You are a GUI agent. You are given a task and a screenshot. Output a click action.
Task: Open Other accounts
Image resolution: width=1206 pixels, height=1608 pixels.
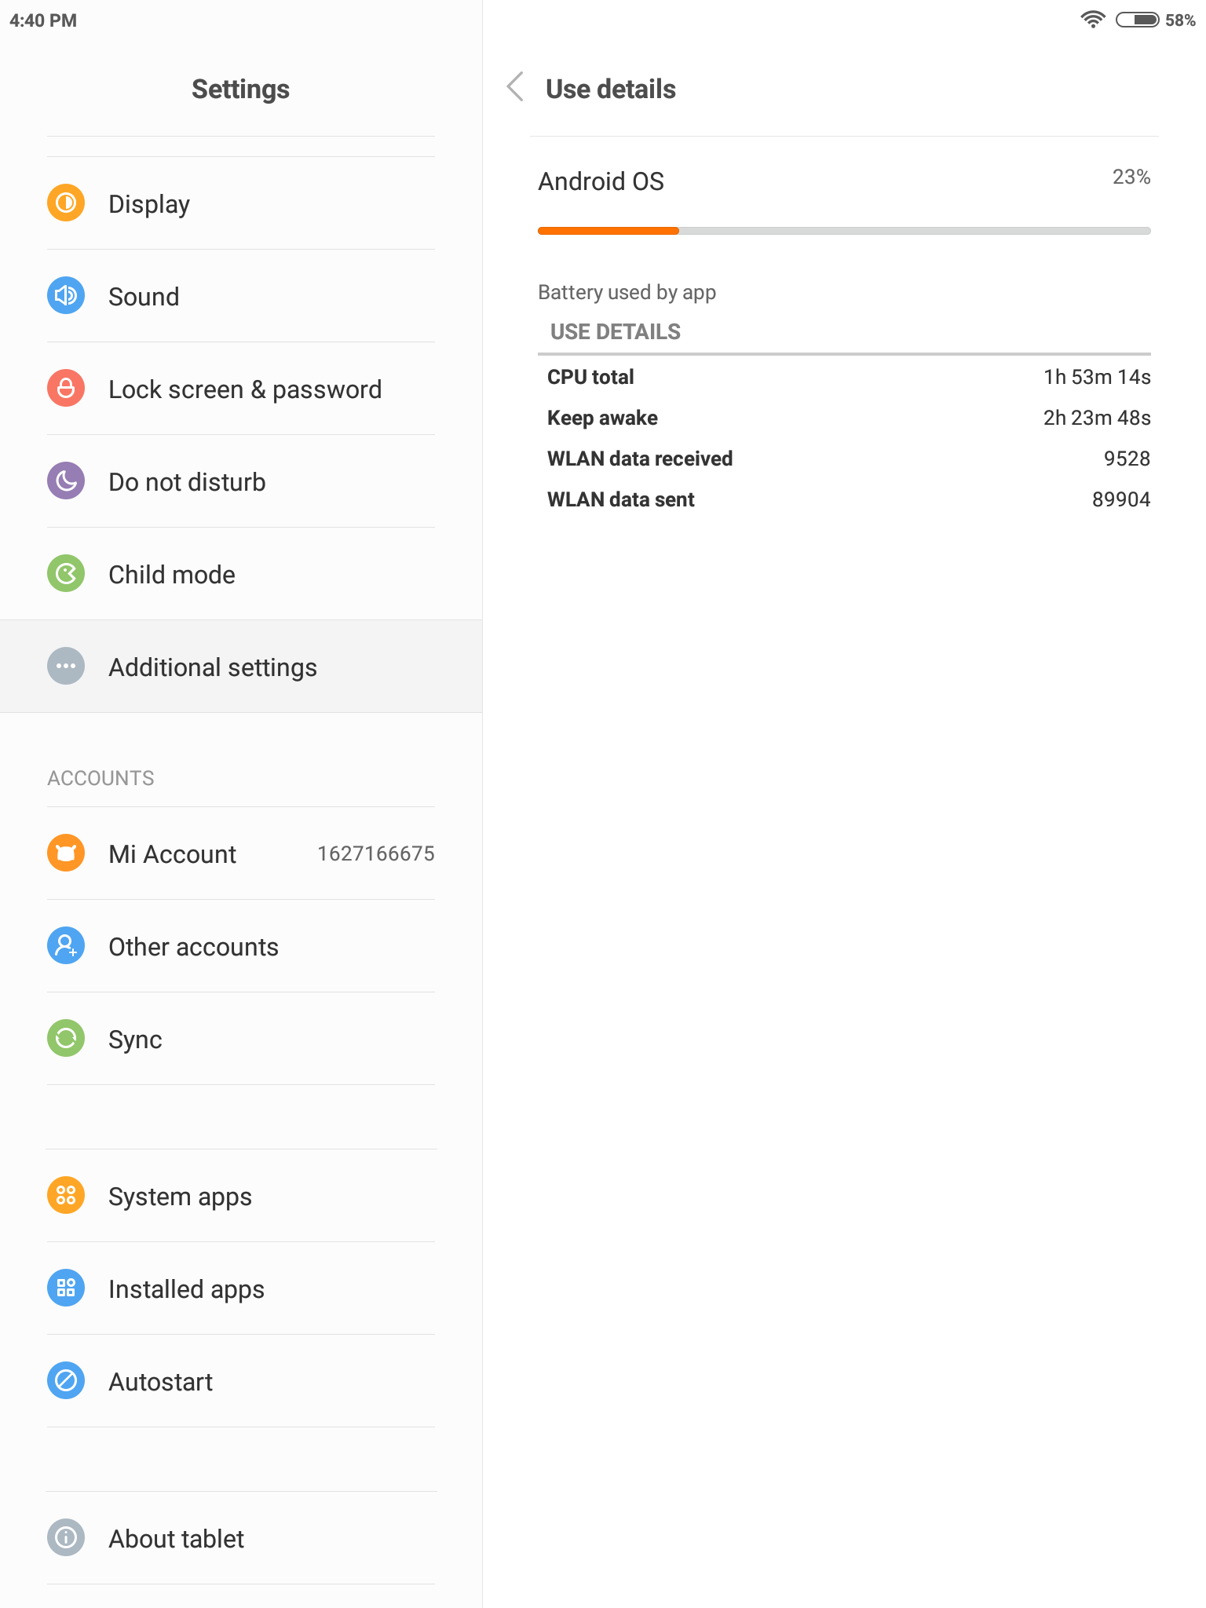click(241, 946)
